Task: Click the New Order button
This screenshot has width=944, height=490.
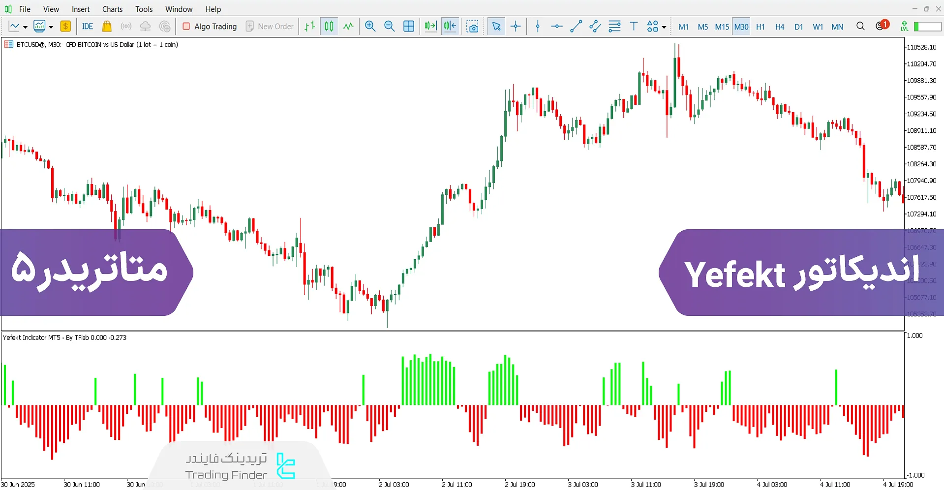Action: [270, 27]
